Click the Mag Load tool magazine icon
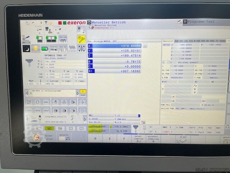The image size is (230, 173). pyautogui.click(x=63, y=38)
